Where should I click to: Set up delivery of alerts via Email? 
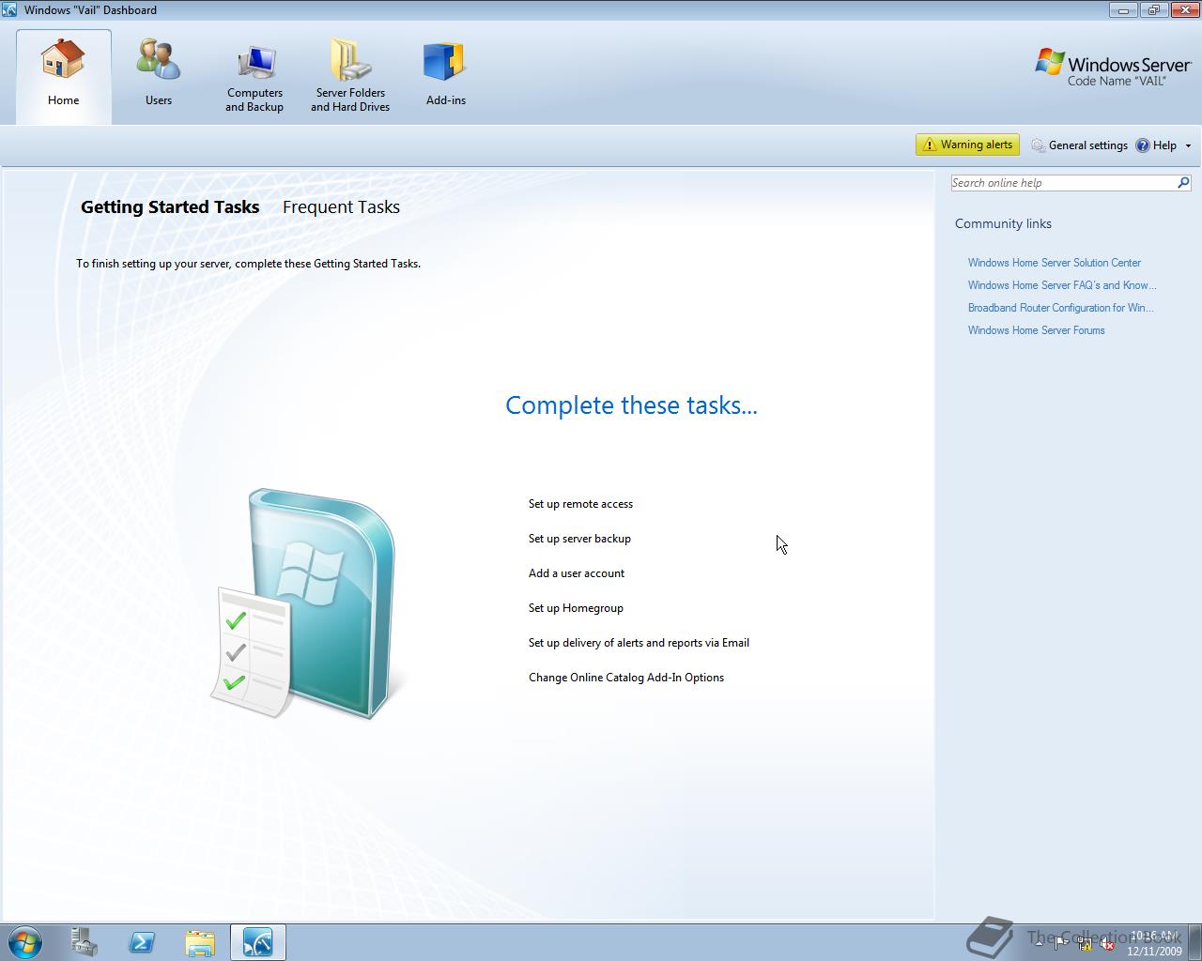tap(639, 643)
